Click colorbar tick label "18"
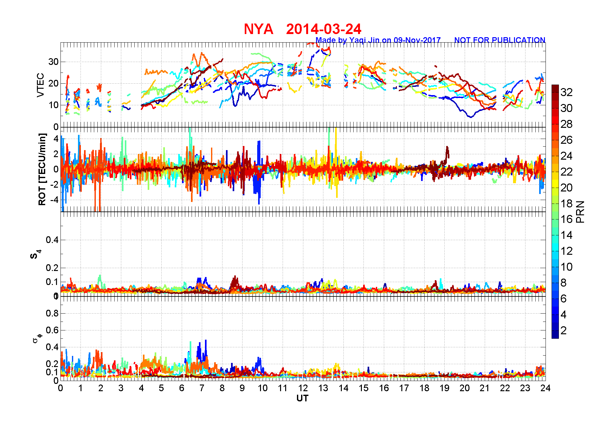 [567, 204]
